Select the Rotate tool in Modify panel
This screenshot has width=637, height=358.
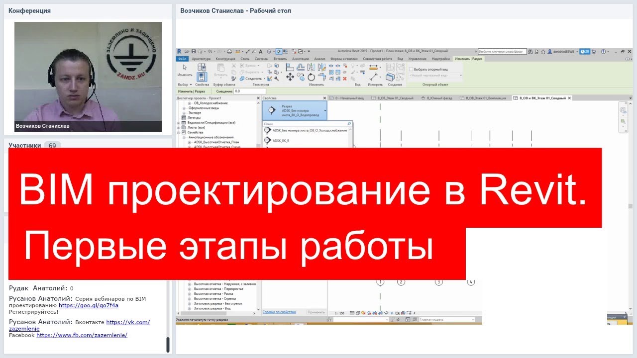pyautogui.click(x=311, y=77)
